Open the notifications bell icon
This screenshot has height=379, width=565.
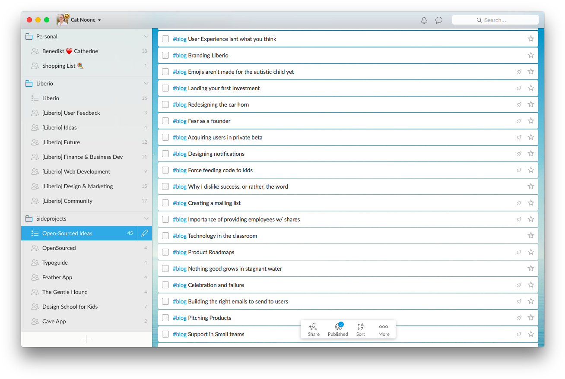424,20
